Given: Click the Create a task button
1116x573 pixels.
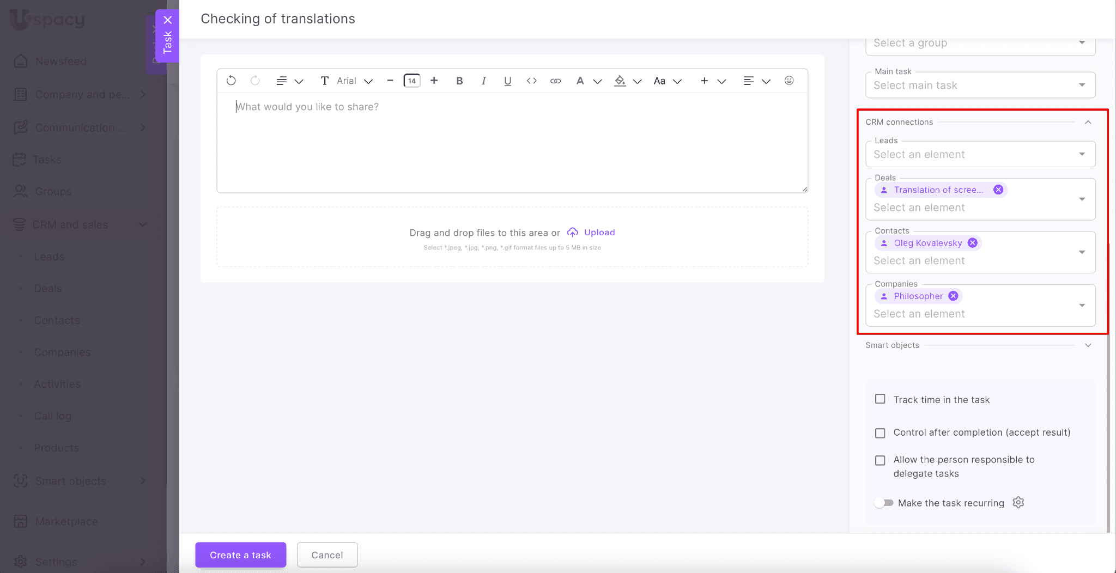Looking at the screenshot, I should [x=240, y=555].
